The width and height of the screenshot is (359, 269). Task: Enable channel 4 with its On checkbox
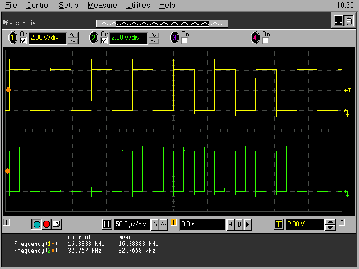point(266,41)
